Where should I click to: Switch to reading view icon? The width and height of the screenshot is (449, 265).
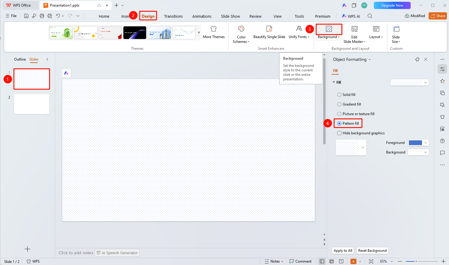click(341, 261)
